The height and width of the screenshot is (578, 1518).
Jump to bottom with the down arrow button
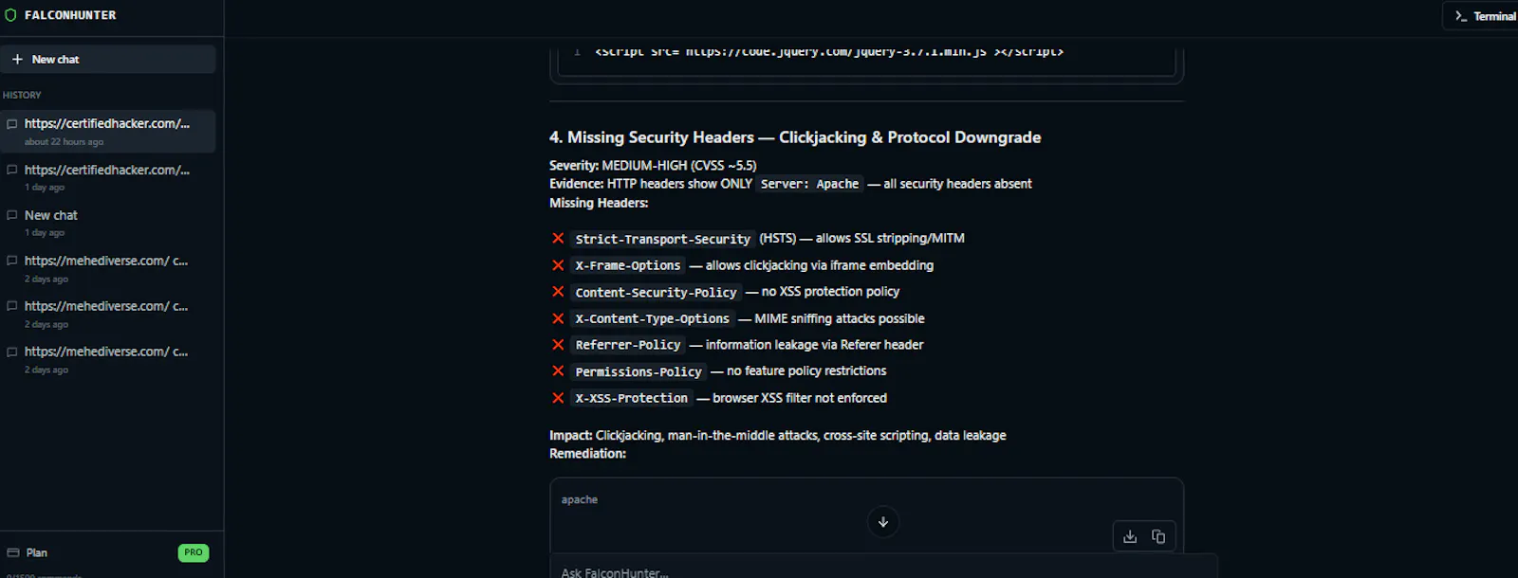(x=883, y=522)
